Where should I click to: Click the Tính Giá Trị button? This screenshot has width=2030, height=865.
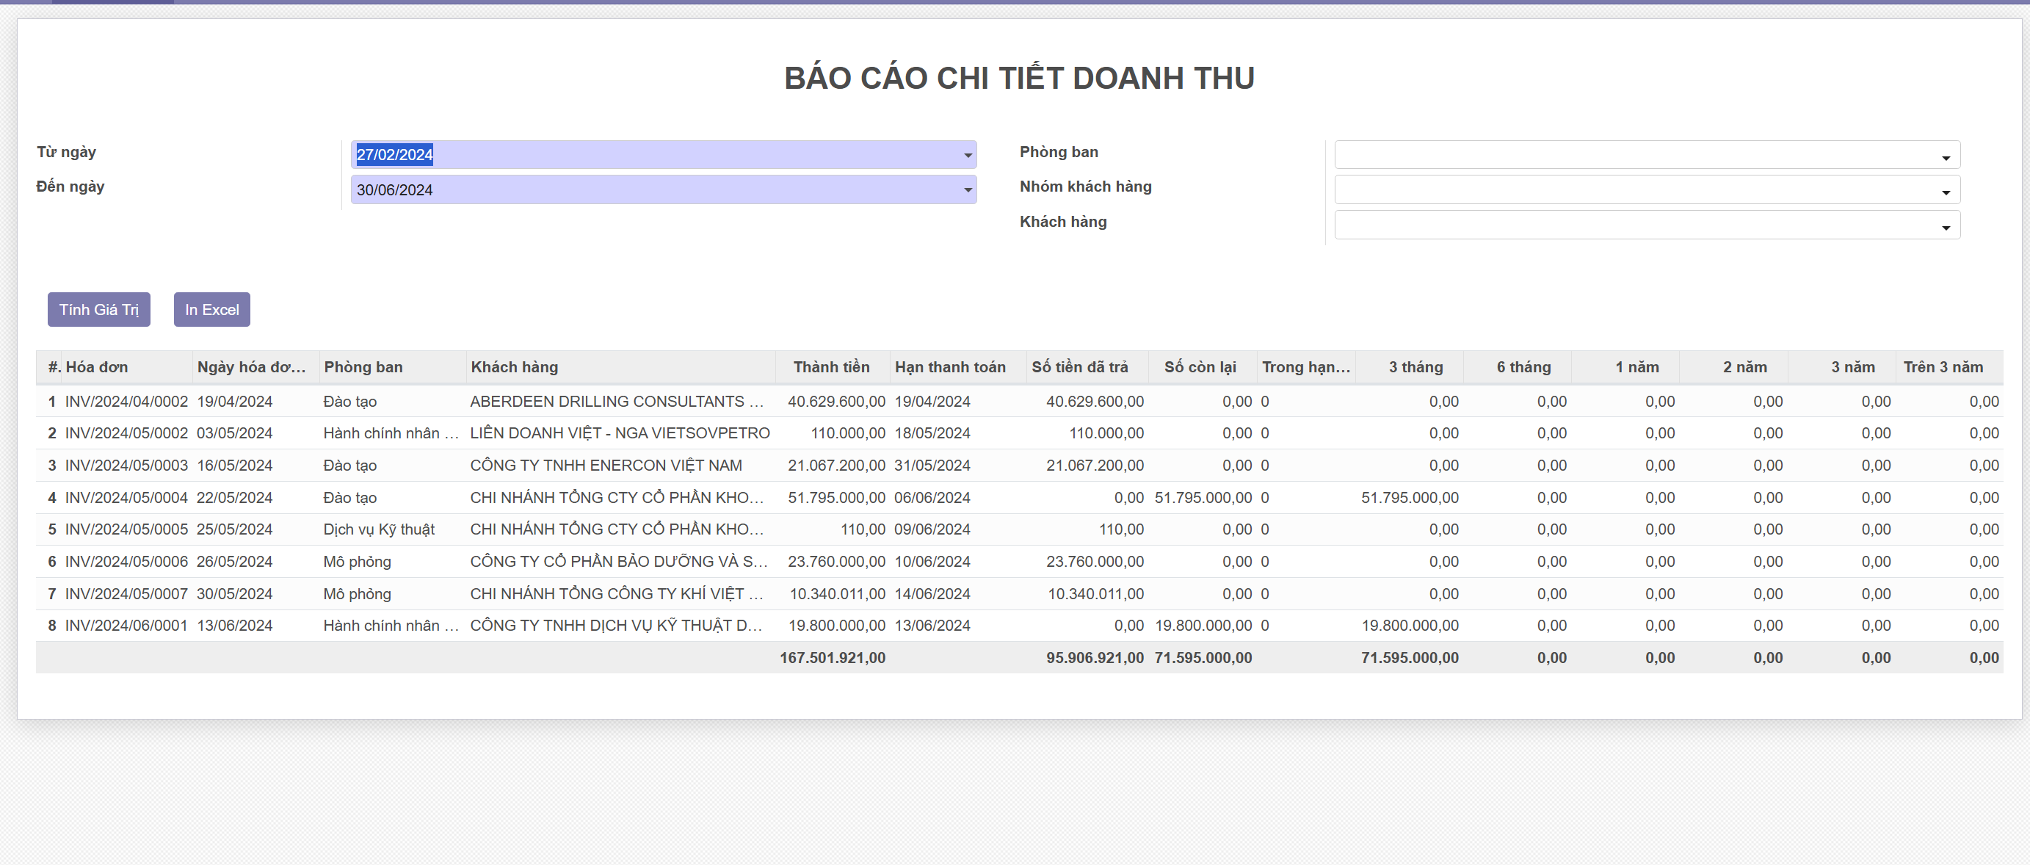pos(98,310)
